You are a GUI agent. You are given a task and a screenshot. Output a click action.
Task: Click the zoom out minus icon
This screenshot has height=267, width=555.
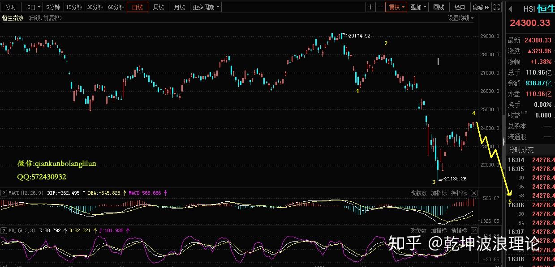pos(380,7)
